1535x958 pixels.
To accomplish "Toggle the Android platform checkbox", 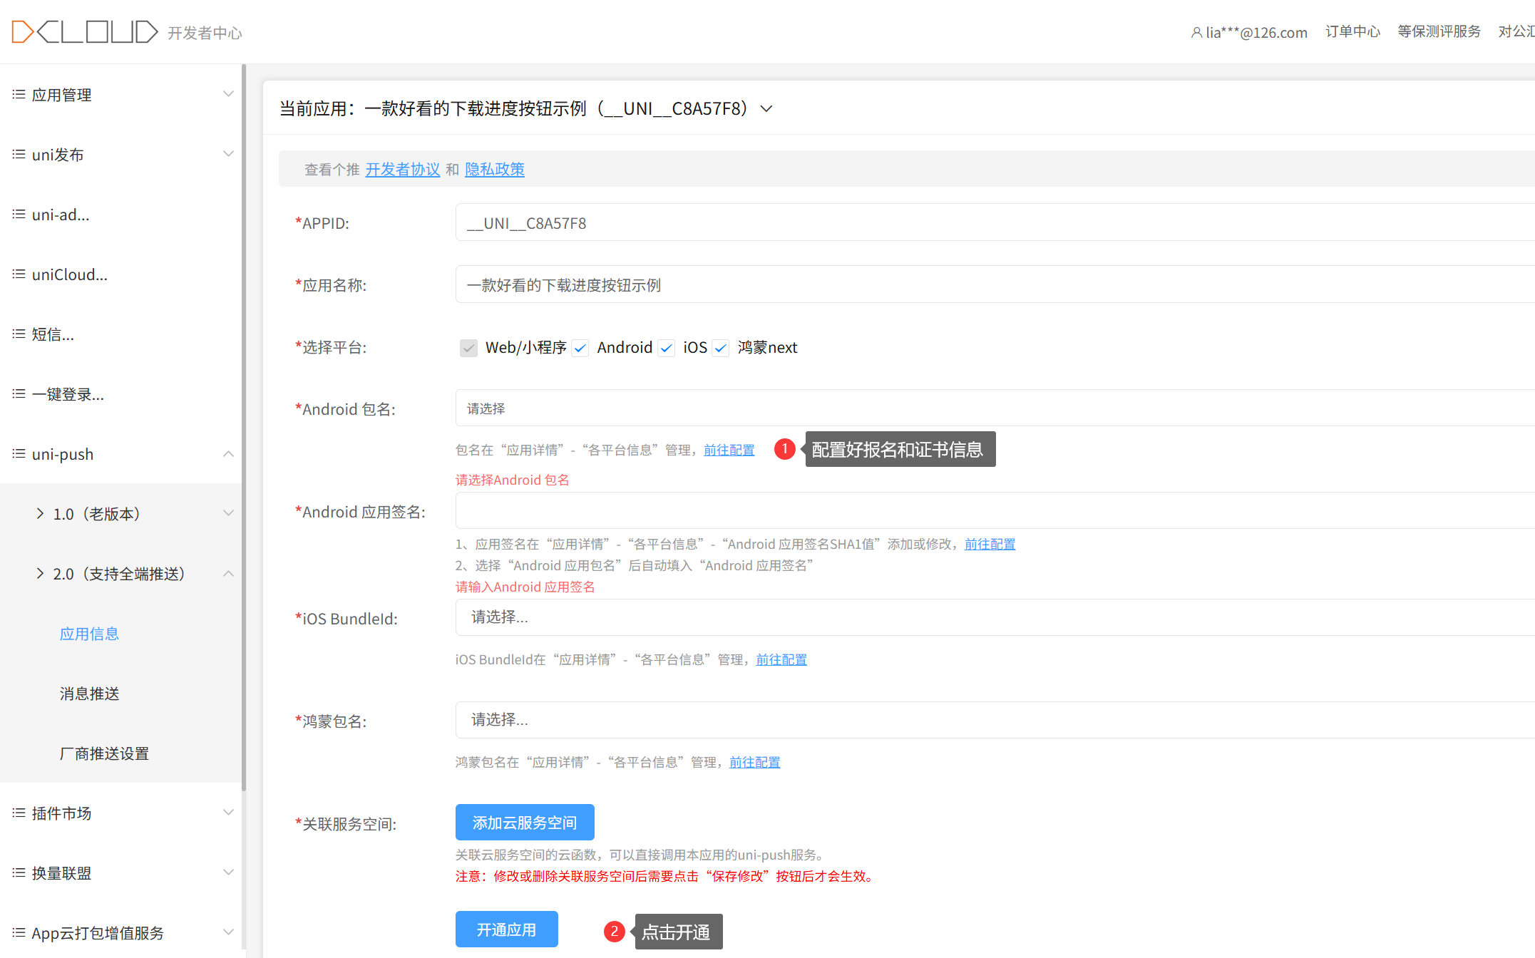I will (580, 348).
